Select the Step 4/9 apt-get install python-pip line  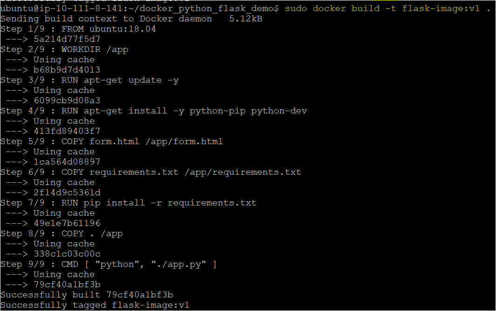point(154,111)
